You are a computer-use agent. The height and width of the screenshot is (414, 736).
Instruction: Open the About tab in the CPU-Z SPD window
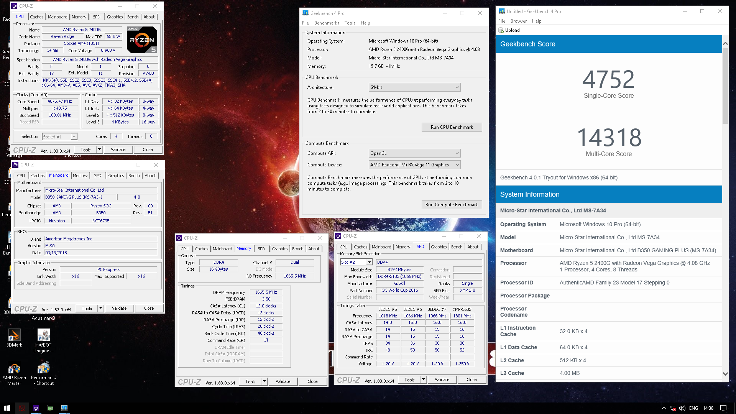pos(473,247)
